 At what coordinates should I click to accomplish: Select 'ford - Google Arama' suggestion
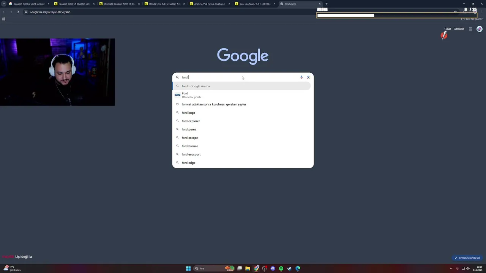pyautogui.click(x=242, y=86)
